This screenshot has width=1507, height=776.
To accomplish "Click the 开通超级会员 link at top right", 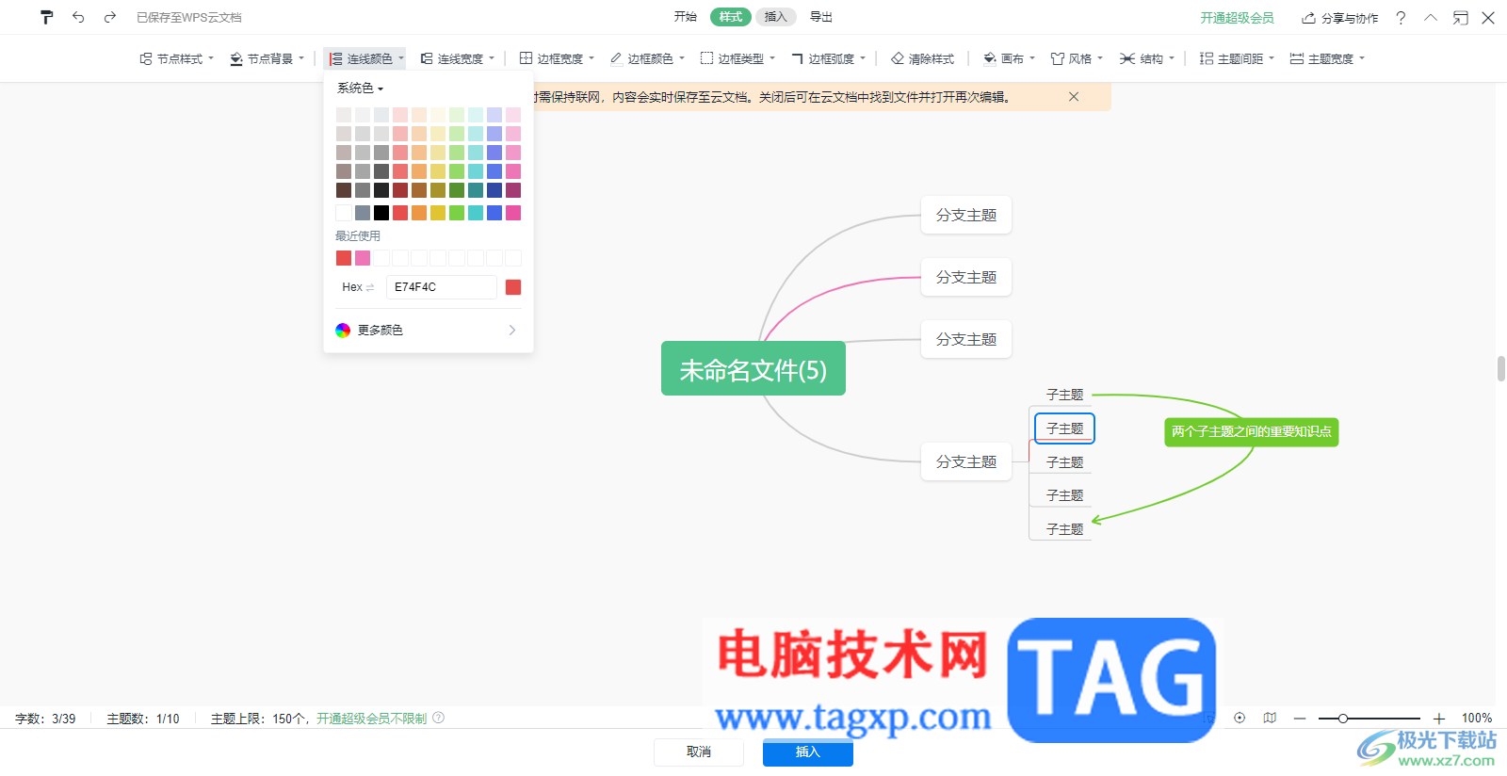I will 1237,18.
